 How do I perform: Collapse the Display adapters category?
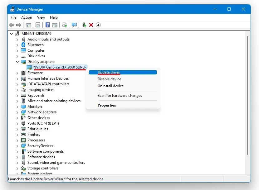coord(17,62)
